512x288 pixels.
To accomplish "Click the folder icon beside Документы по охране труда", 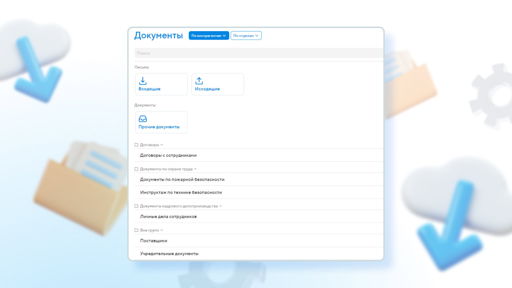I will [x=136, y=169].
